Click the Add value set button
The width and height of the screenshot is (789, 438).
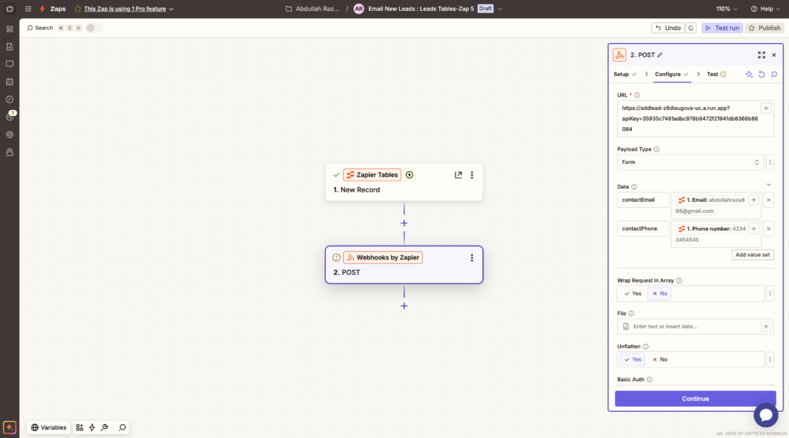[752, 255]
